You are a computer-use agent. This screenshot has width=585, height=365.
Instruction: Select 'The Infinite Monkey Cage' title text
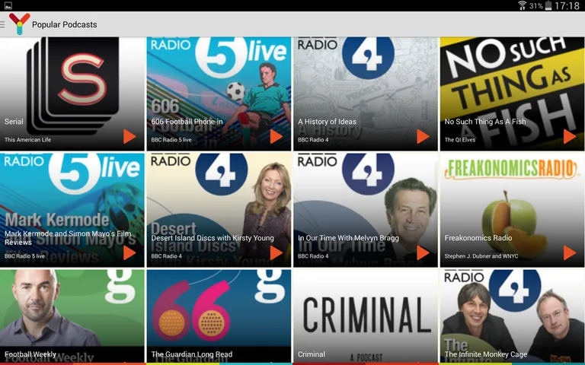click(486, 354)
